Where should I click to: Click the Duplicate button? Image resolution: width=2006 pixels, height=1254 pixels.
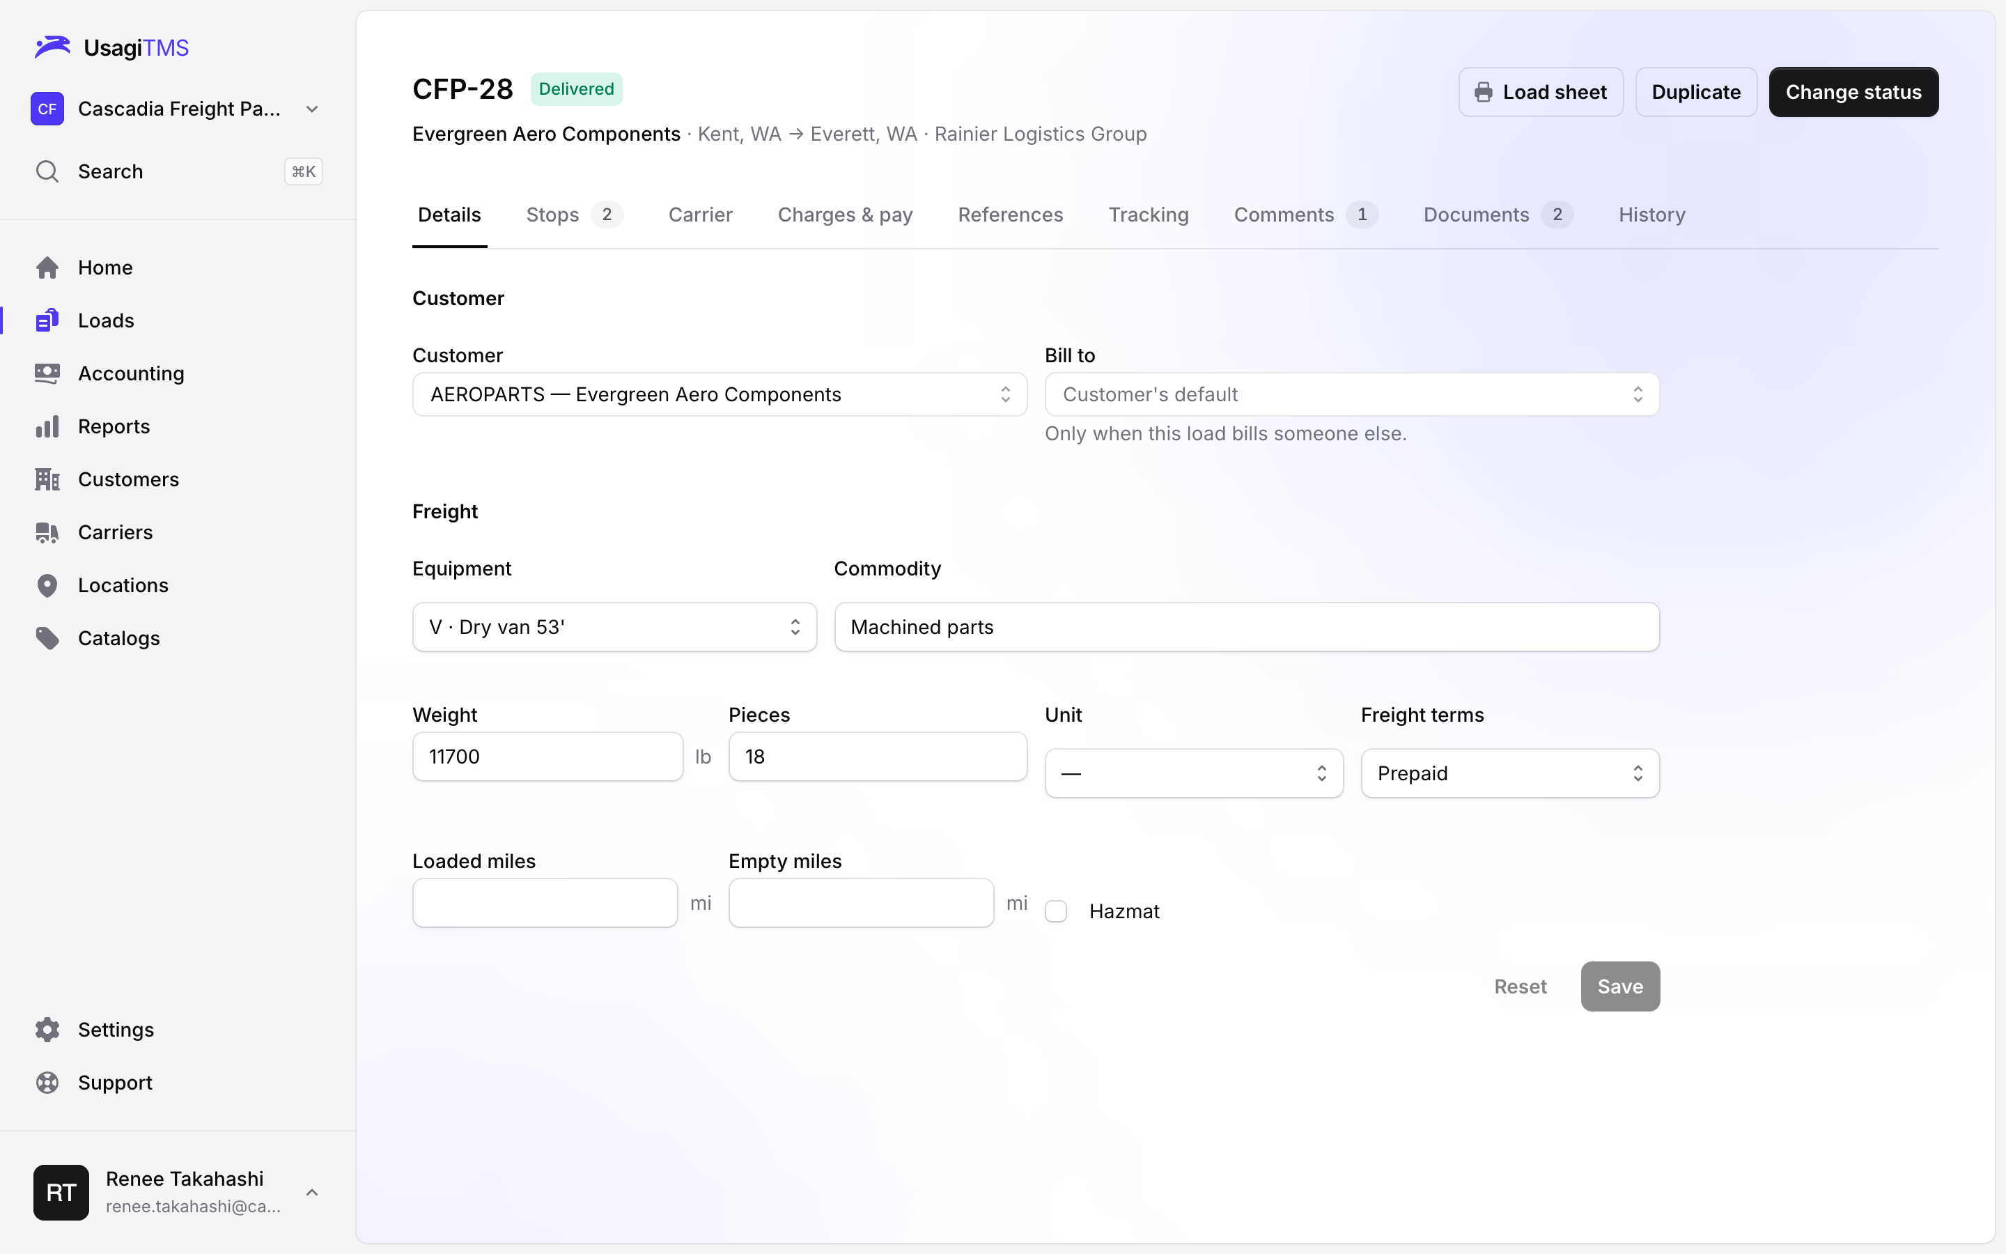[x=1696, y=92]
